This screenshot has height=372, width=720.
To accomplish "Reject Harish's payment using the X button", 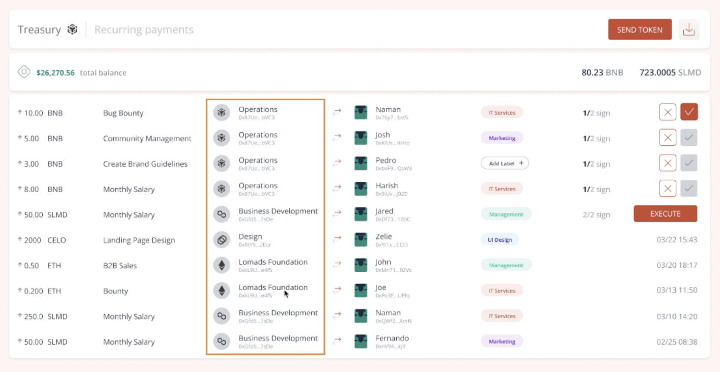I will (x=668, y=188).
